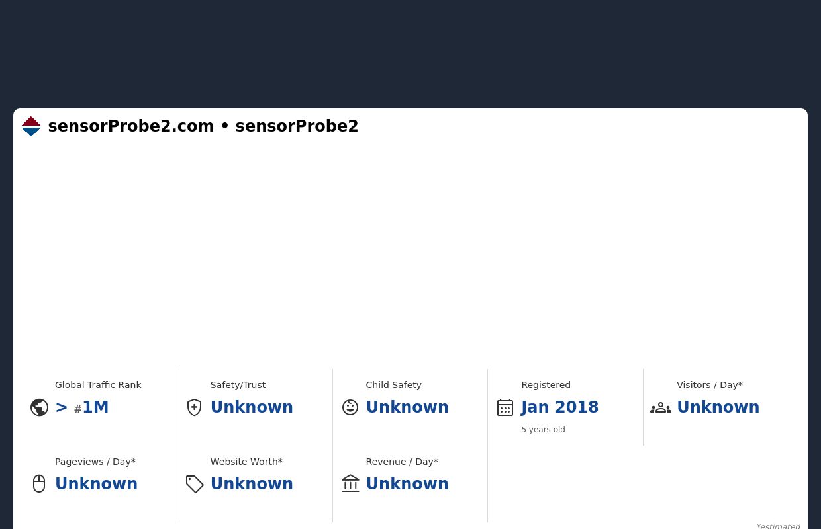Click the Visitors/Day Unknown value
This screenshot has width=821, height=529.
pos(718,407)
